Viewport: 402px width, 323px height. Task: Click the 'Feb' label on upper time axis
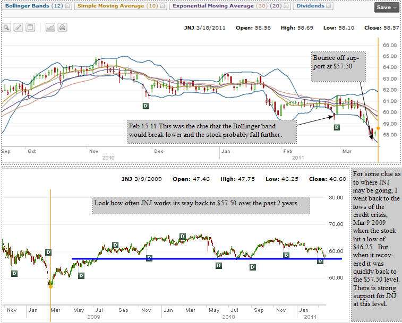288,151
